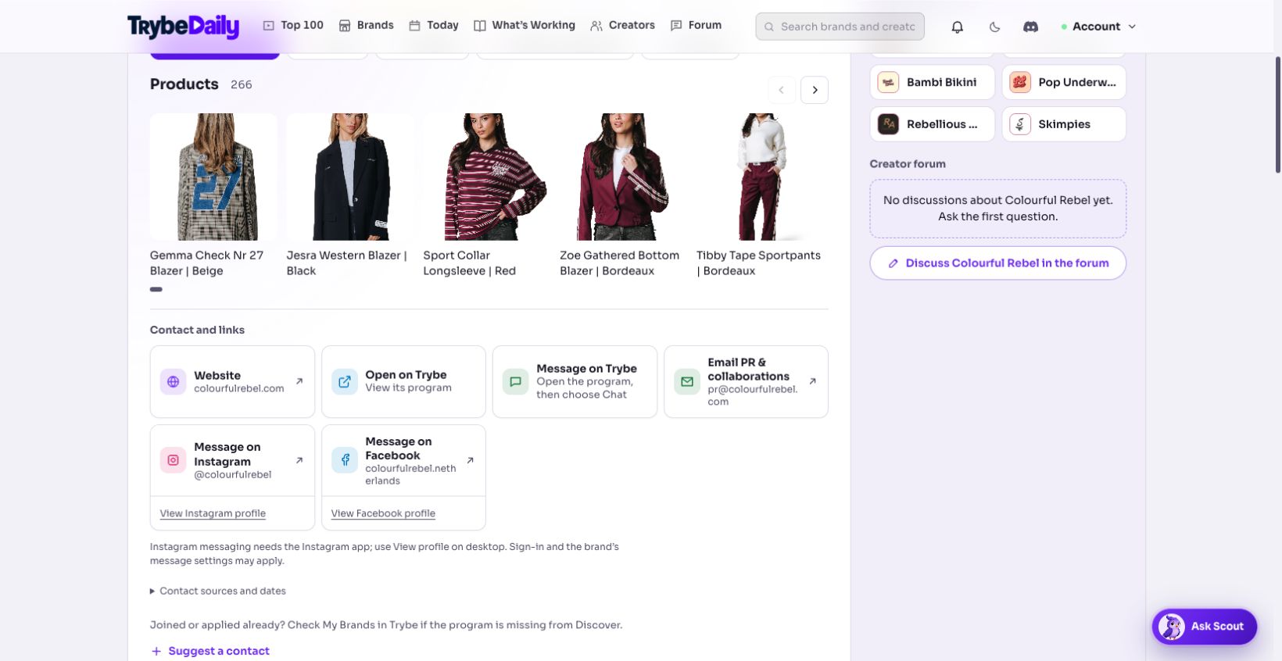Viewport: 1282px width, 661px height.
Task: Click the Rebellious logo icon
Action: click(888, 124)
